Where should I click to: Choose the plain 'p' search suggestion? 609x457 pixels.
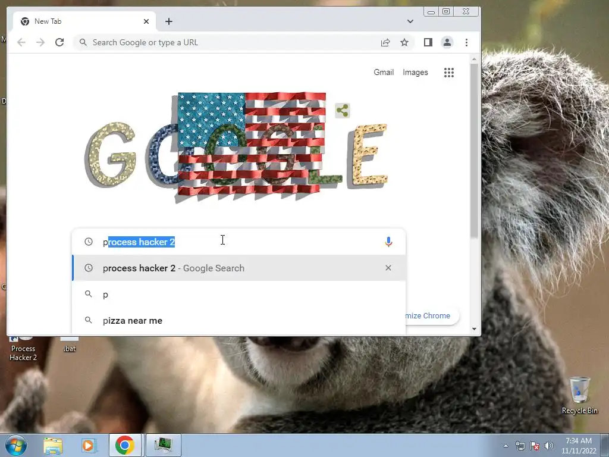point(239,294)
